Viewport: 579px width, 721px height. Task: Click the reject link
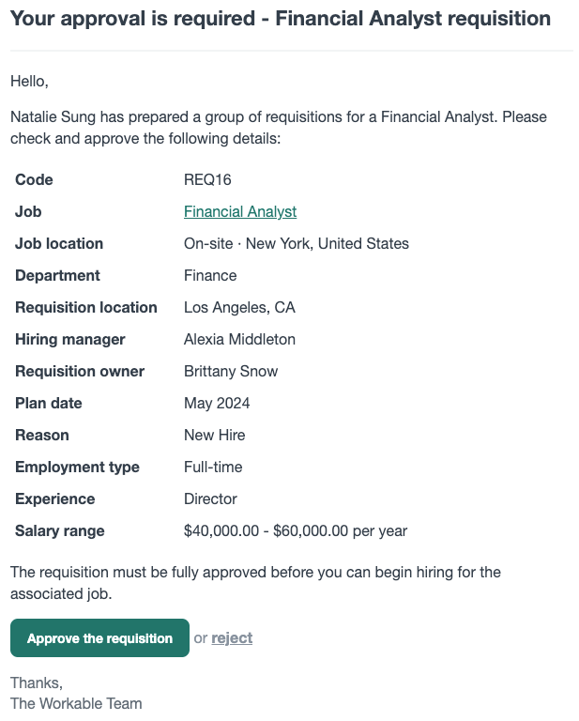(x=232, y=638)
